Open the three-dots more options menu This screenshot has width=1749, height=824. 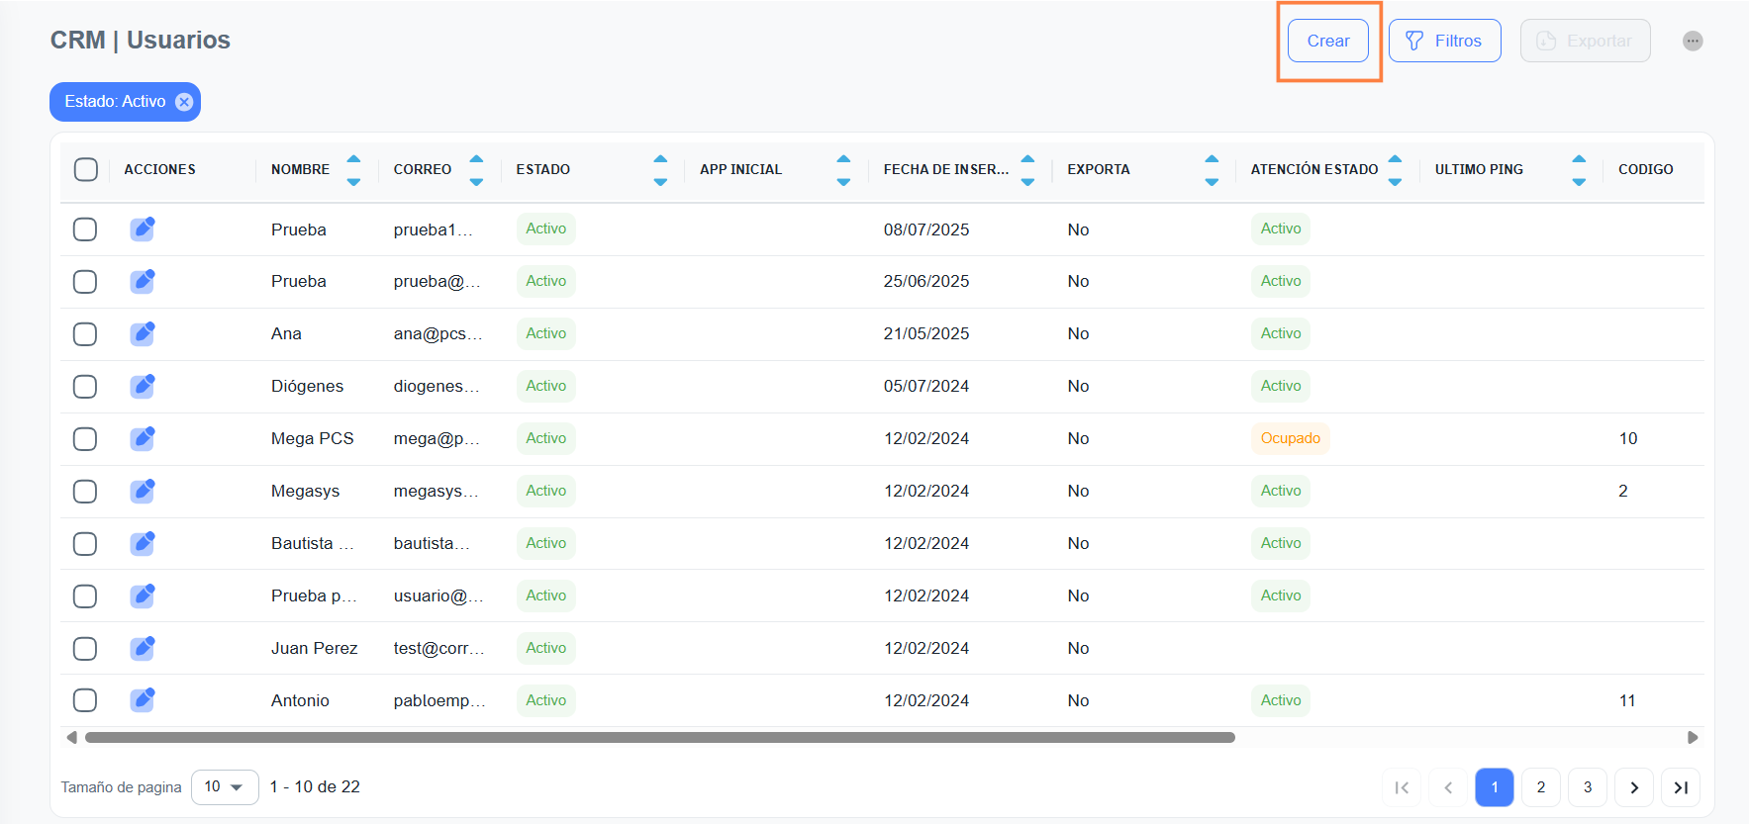click(x=1693, y=41)
